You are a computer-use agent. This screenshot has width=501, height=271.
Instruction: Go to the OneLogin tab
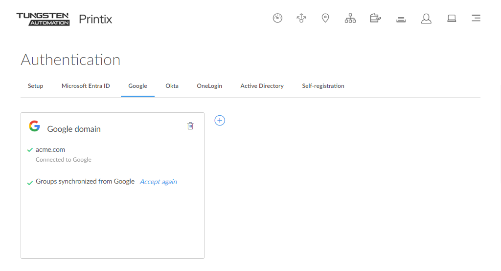click(209, 86)
